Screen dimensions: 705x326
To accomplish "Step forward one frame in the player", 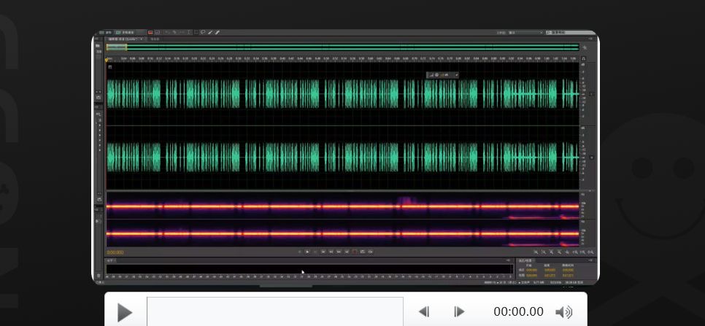I will [458, 311].
